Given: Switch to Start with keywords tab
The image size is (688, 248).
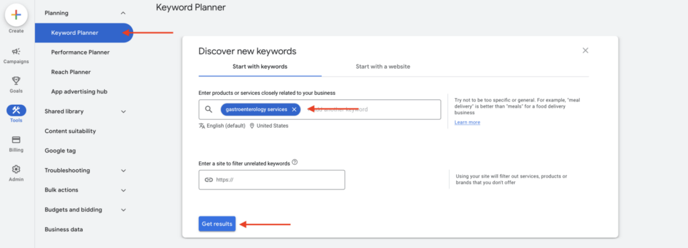Looking at the screenshot, I should click(x=260, y=67).
